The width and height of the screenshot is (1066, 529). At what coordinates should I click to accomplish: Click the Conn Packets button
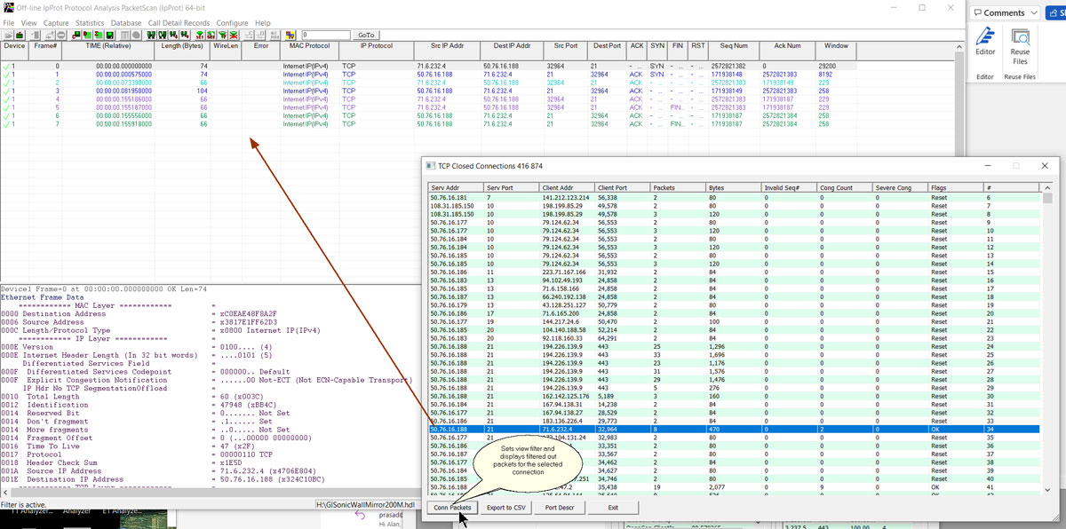[452, 508]
